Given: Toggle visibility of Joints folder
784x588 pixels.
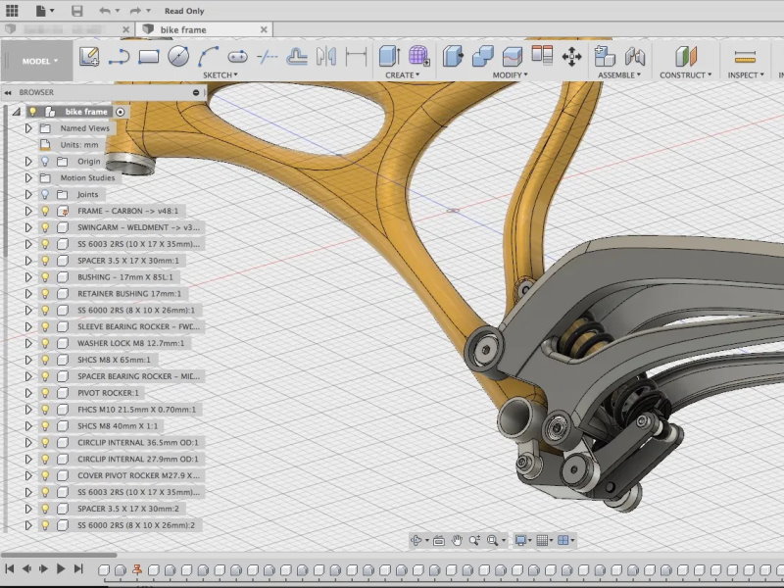Looking at the screenshot, I should pyautogui.click(x=45, y=194).
